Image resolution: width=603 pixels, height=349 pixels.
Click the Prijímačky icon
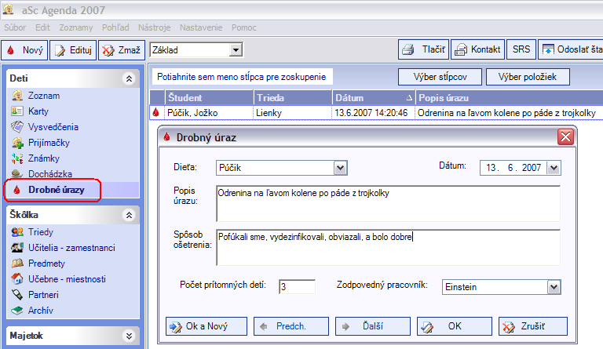click(x=17, y=143)
